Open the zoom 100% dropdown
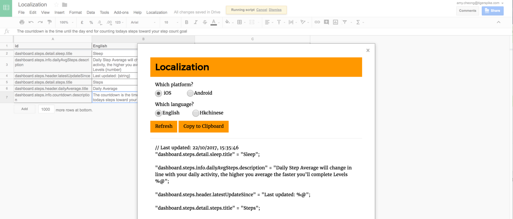The height and width of the screenshot is (219, 513). (x=66, y=22)
